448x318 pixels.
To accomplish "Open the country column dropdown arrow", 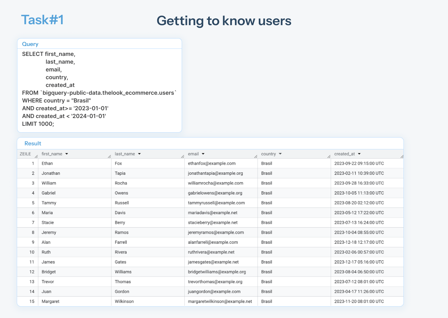I will point(280,154).
